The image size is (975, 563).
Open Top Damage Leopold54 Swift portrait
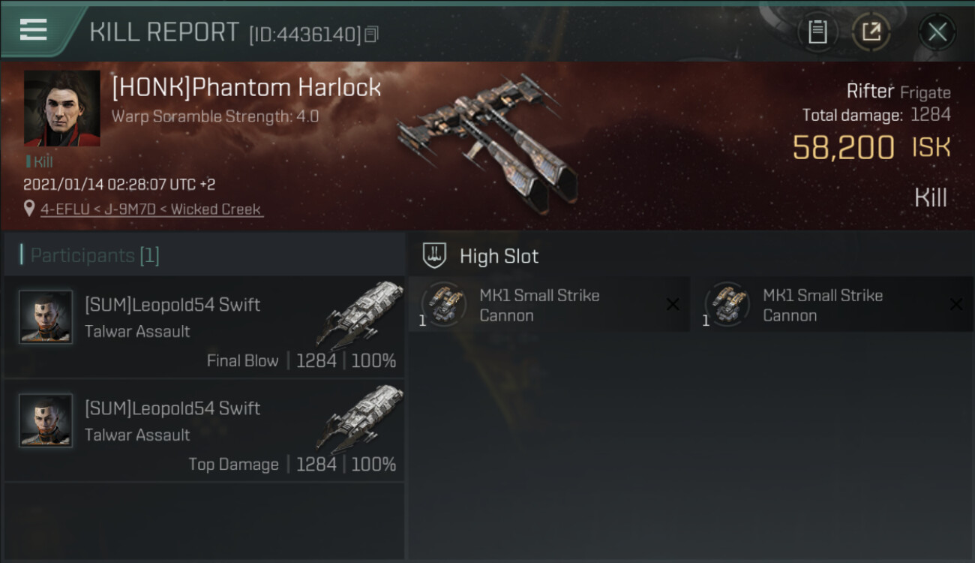point(46,420)
